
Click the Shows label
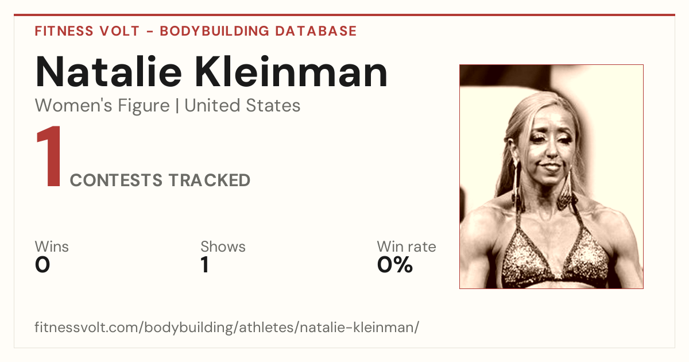(x=223, y=247)
